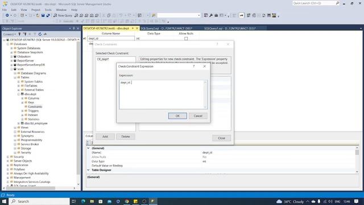Select CK_dept* in Selected Check Constraint list
This screenshot has height=205, width=364.
click(103, 59)
